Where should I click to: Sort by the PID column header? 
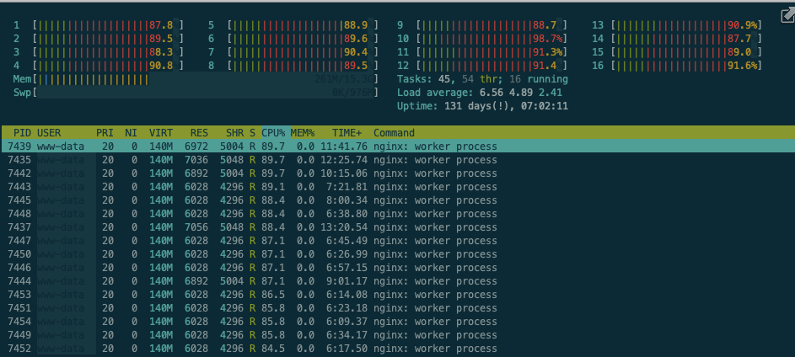tap(22, 133)
